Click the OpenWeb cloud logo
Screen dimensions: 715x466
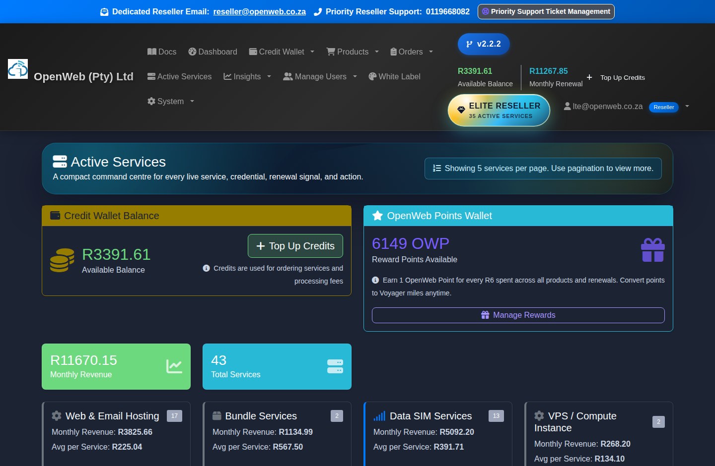point(18,69)
